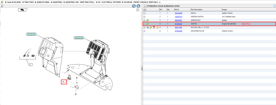The height and width of the screenshot is (105, 276).
Task: Open part number 87340325 link
Action: [x=179, y=24]
